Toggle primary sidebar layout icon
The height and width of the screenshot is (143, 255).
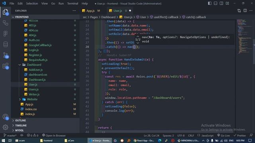(x=210, y=4)
